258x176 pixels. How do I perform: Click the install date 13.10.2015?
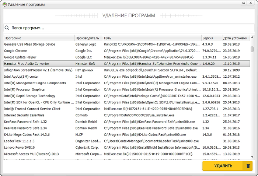tap(231, 64)
